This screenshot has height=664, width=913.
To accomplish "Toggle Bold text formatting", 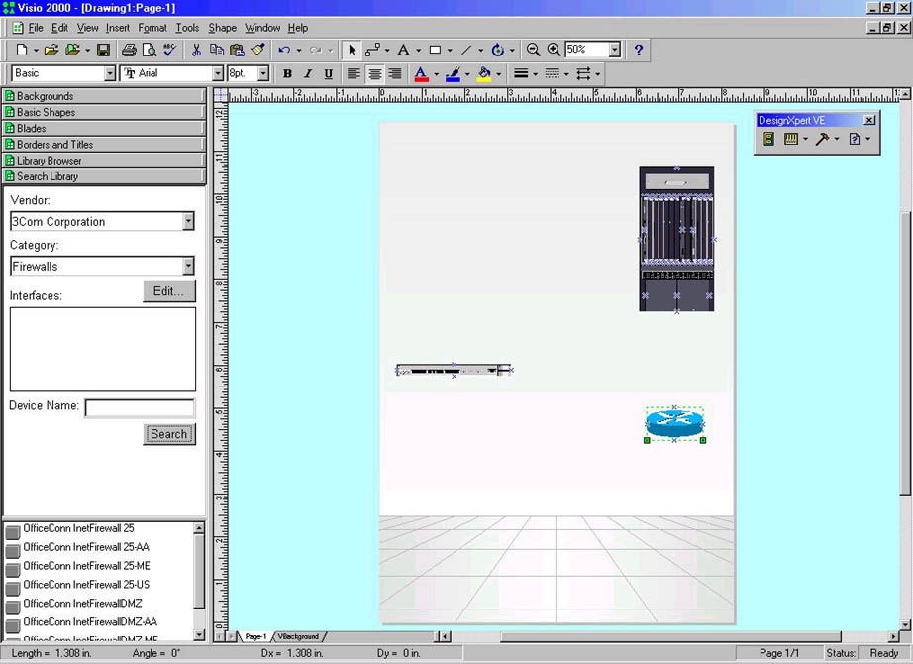I will click(287, 74).
